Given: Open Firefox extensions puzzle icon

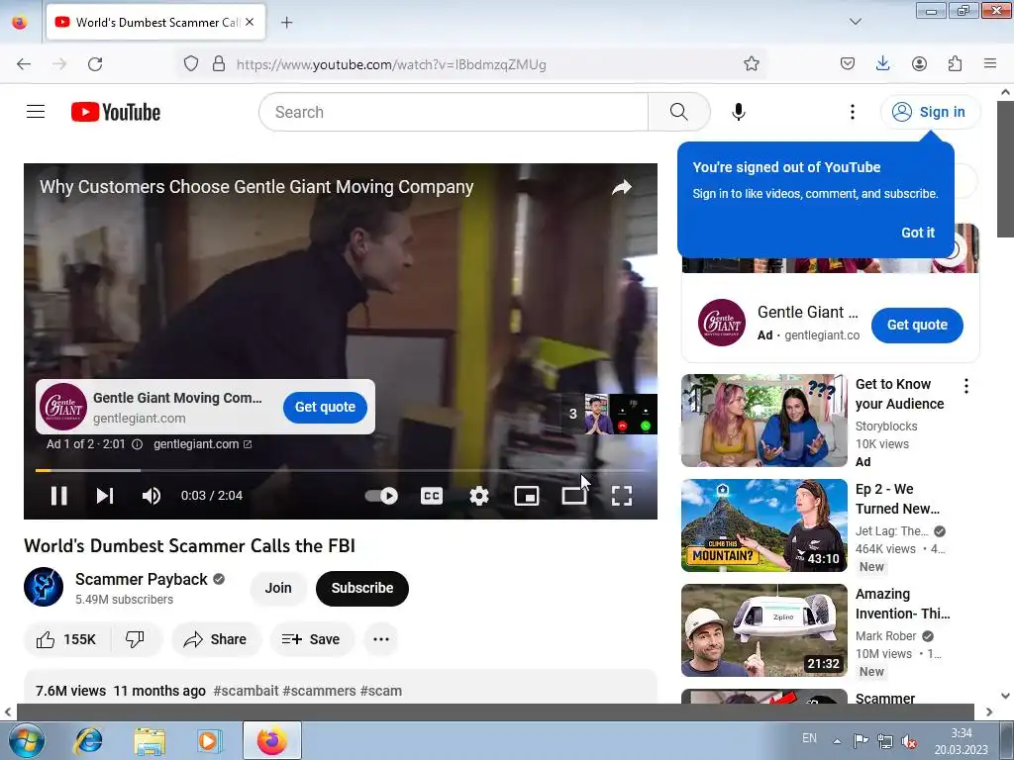Looking at the screenshot, I should [955, 64].
